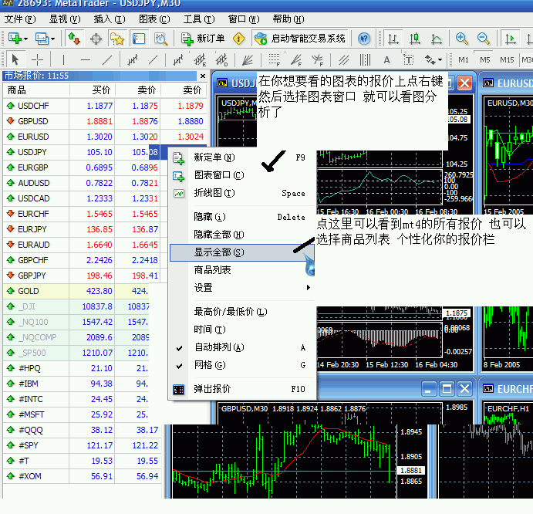The image size is (533, 514).
Task: Click the zoom in magnifier icon
Action: click(461, 38)
